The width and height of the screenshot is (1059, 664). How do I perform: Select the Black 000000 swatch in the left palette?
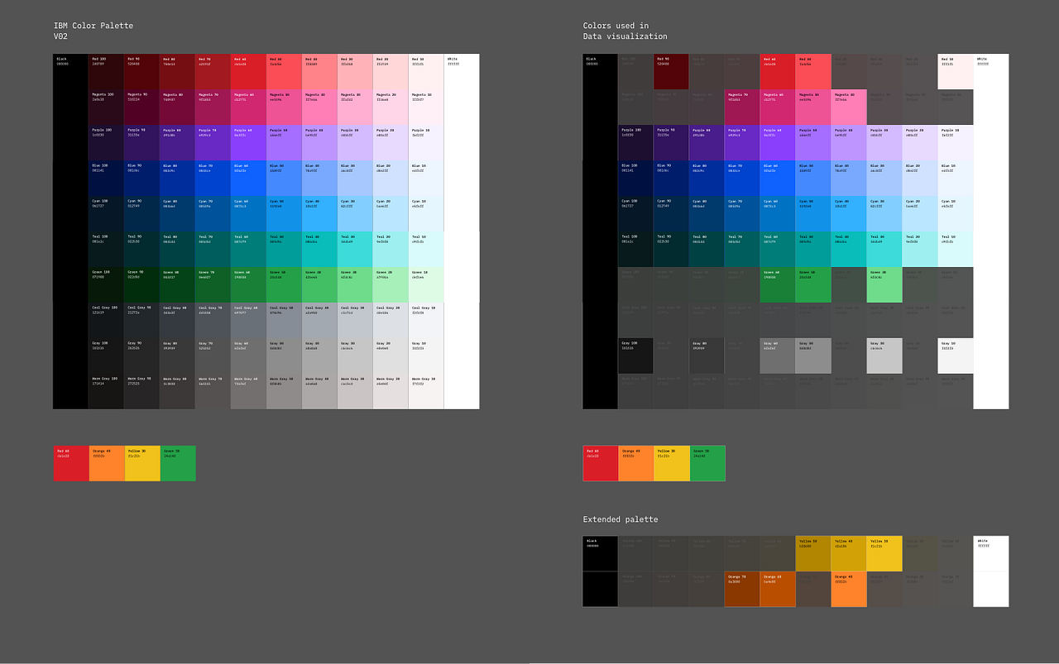(69, 232)
